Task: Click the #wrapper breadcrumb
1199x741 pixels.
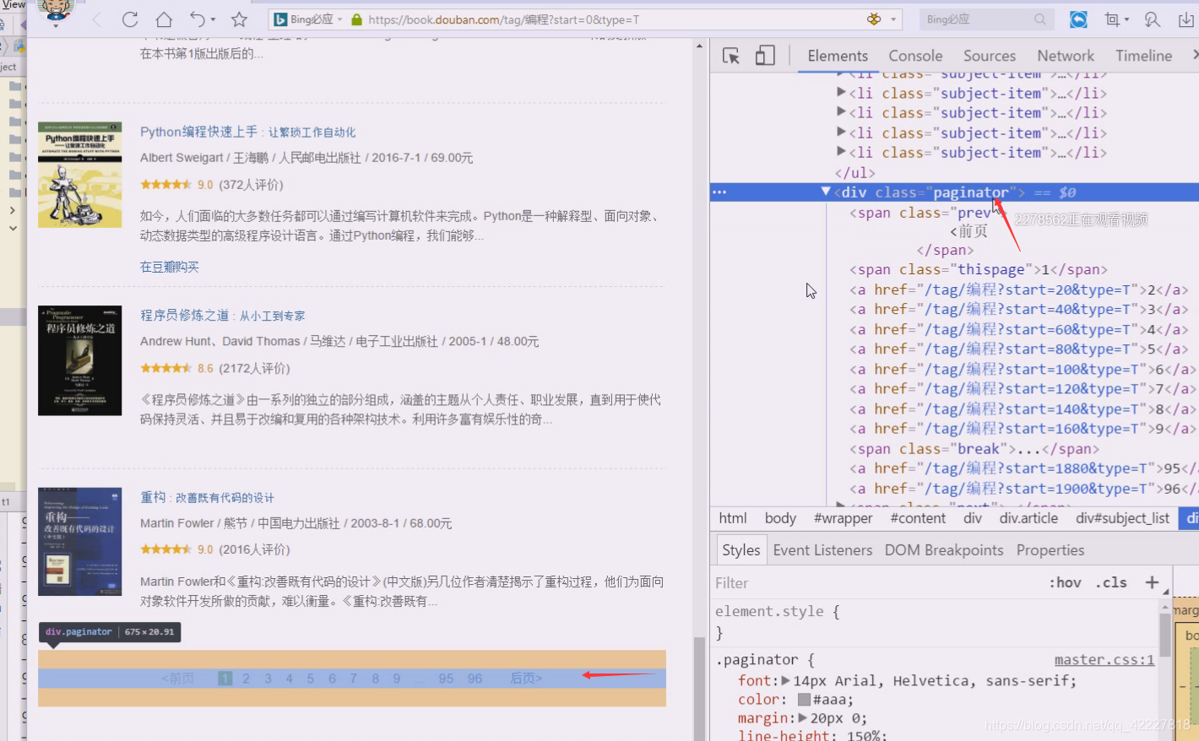Action: coord(843,518)
